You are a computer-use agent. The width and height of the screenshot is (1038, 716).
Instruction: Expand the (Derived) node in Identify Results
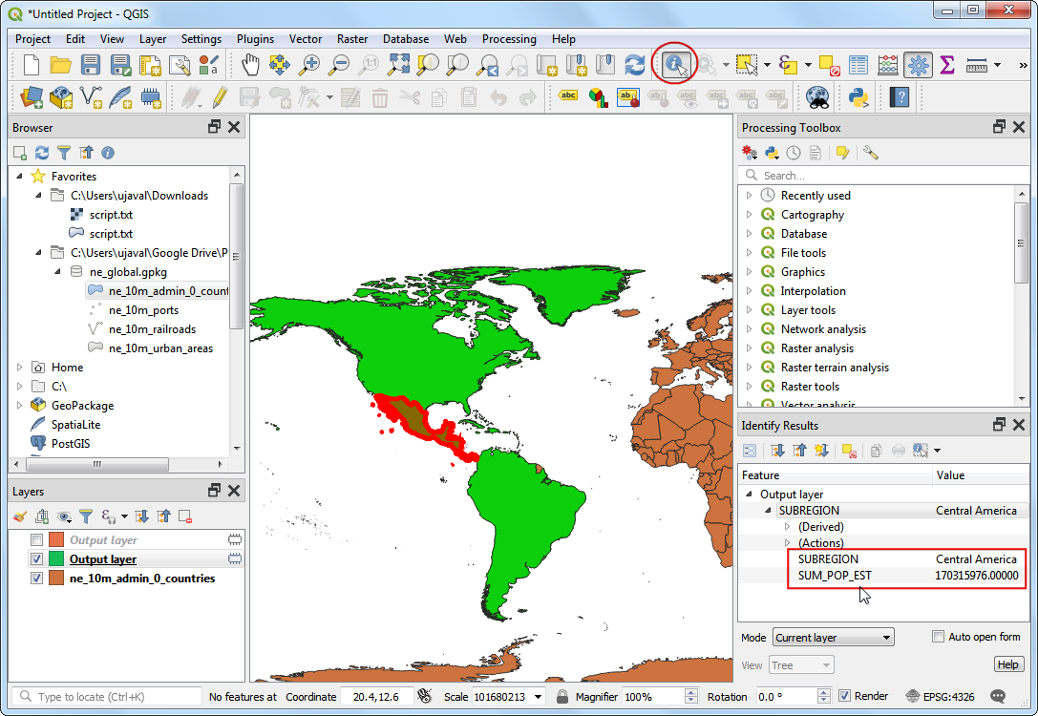(787, 527)
